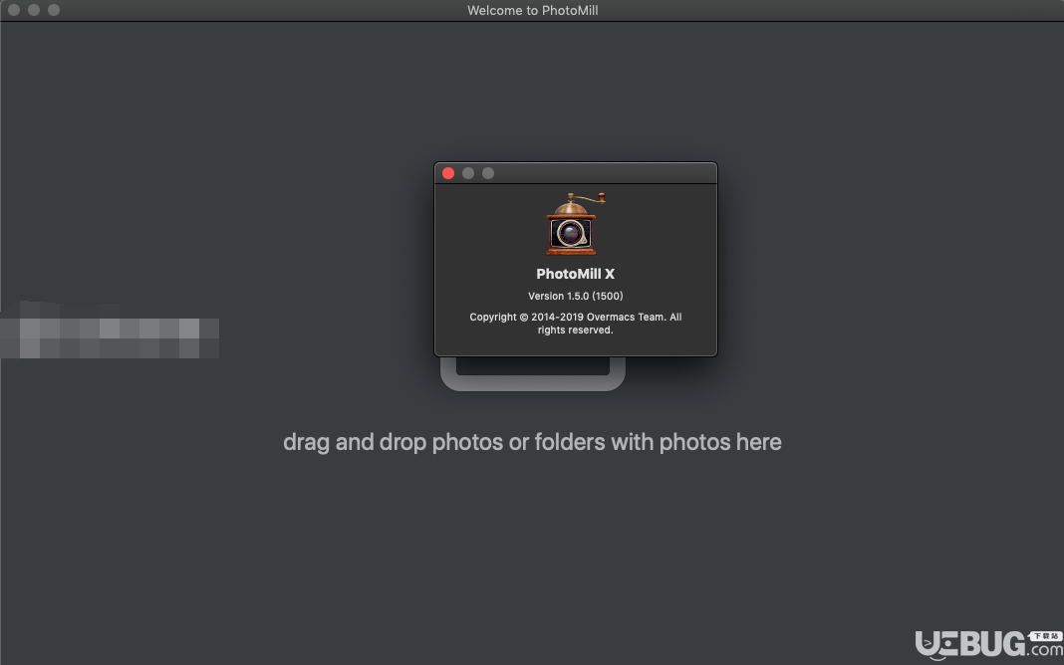Click the Overmacs Team copyright text
The image size is (1064, 665).
coord(576,324)
